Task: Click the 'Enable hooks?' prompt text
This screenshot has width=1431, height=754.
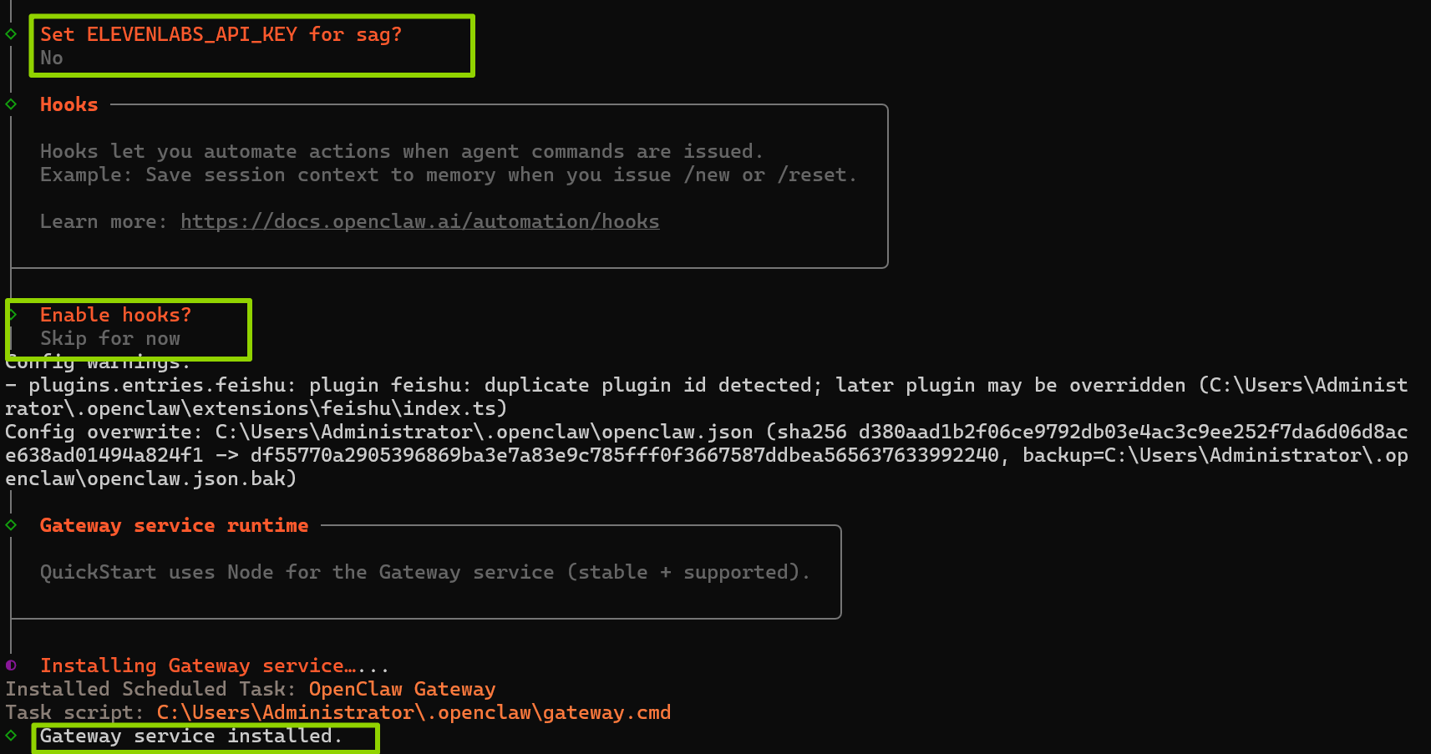Action: coord(115,315)
